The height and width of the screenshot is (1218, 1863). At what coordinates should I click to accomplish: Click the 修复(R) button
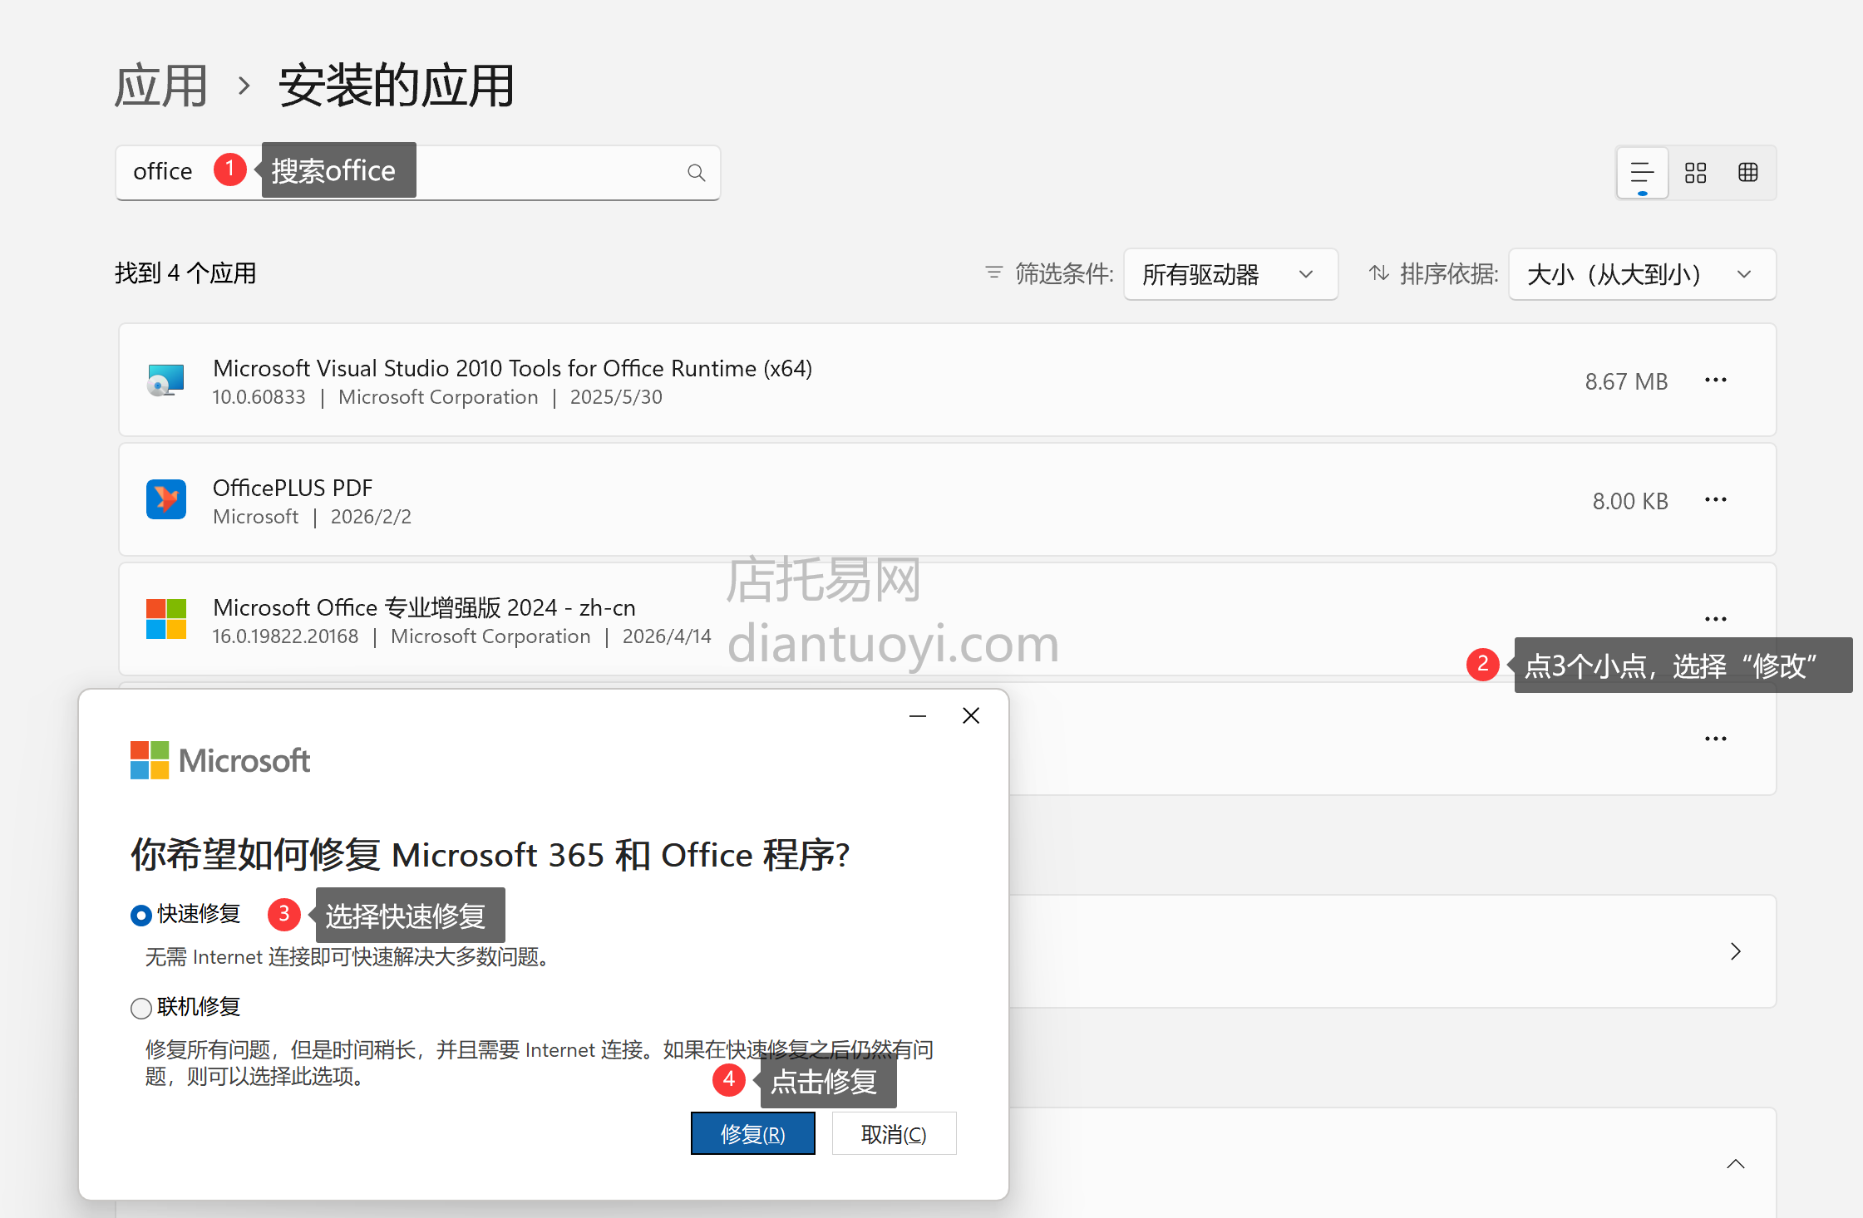click(752, 1133)
